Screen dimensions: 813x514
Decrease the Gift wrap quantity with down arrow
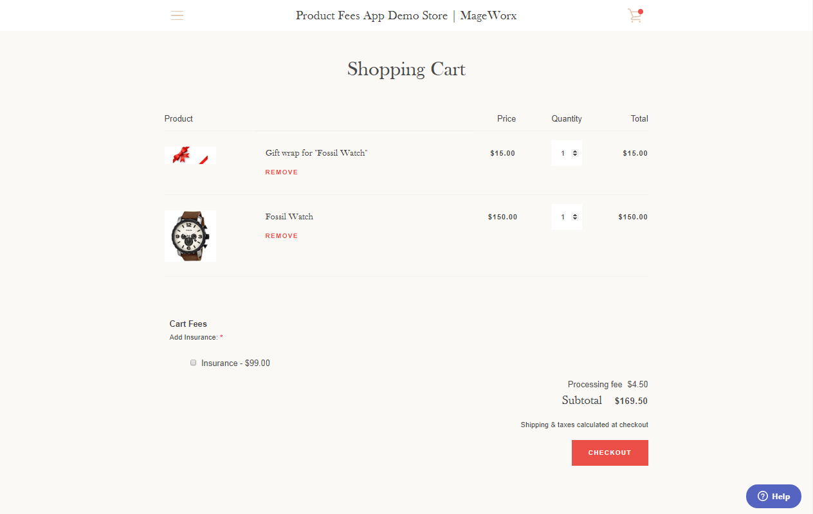pos(575,155)
